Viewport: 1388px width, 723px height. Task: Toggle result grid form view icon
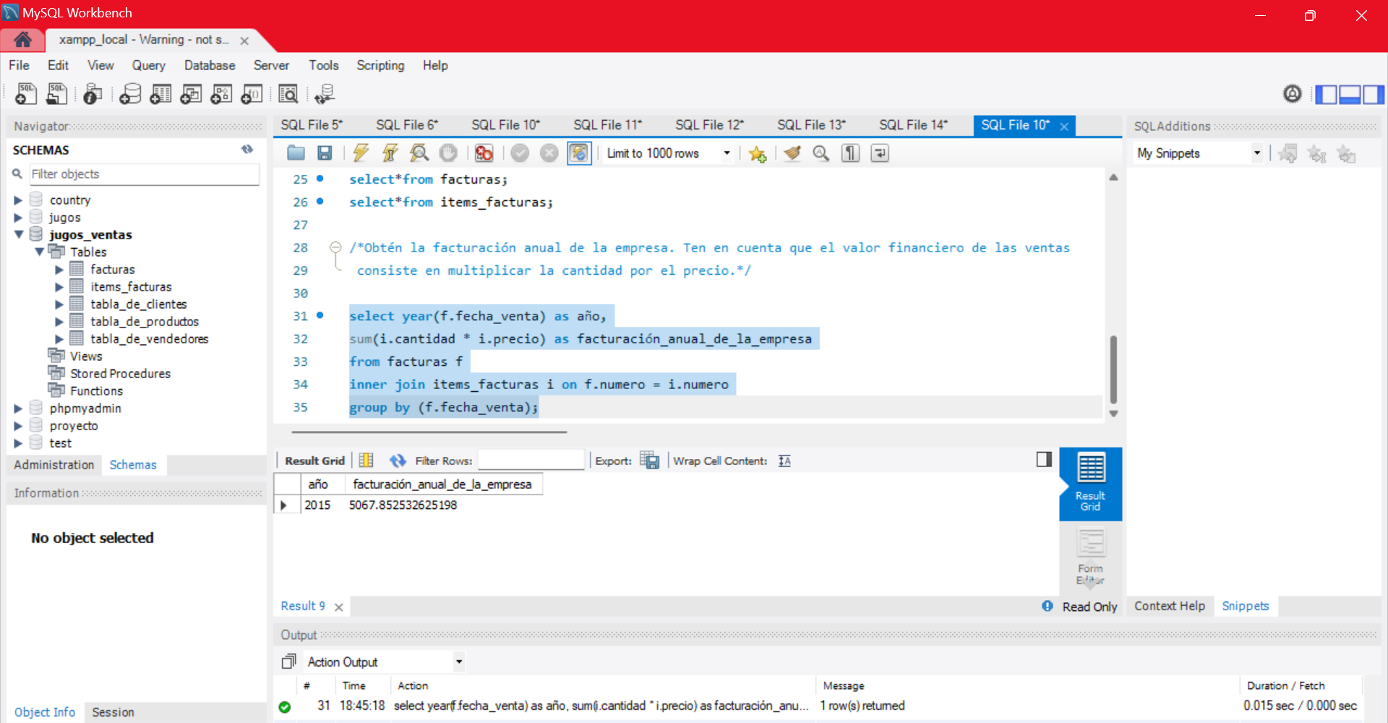[x=367, y=461]
